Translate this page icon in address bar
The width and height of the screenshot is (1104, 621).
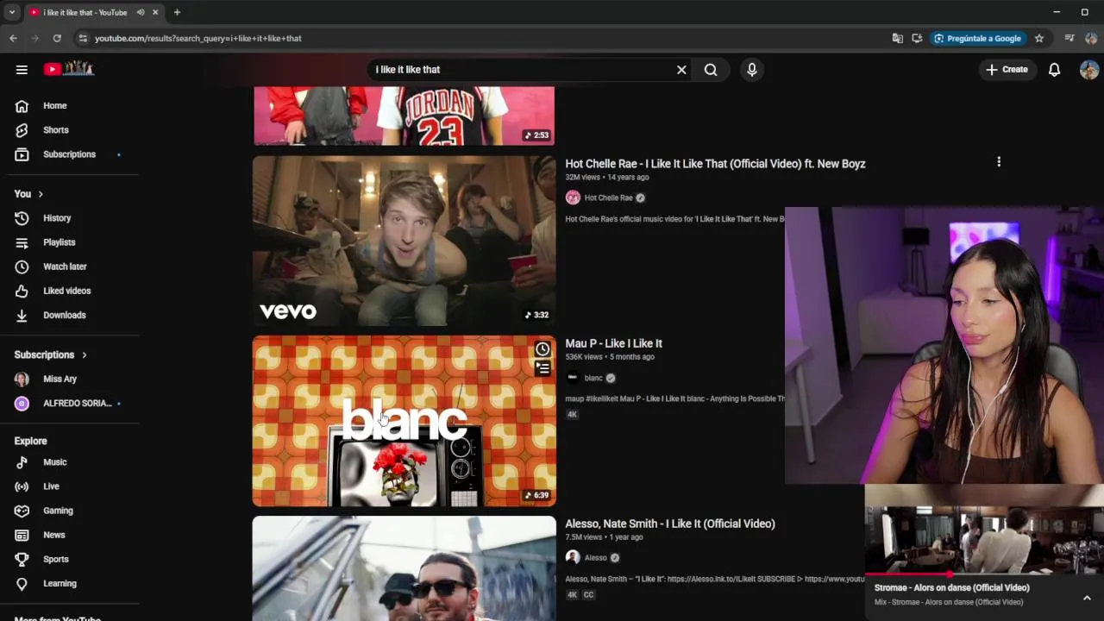point(898,39)
